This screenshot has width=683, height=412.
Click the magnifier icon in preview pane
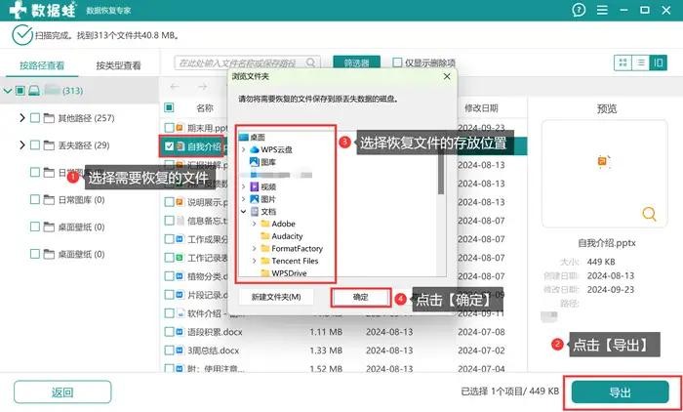click(x=648, y=214)
